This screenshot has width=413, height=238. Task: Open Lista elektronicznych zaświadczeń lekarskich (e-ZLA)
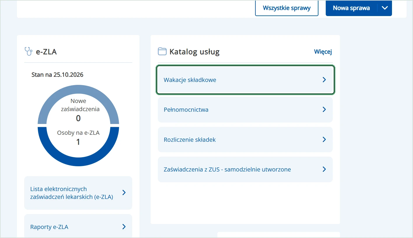78,193
